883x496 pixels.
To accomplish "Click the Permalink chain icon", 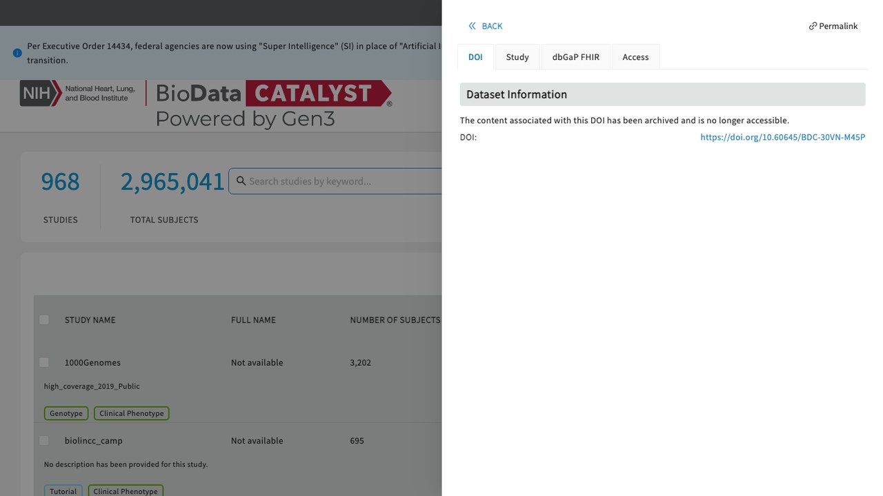I will pos(813,26).
